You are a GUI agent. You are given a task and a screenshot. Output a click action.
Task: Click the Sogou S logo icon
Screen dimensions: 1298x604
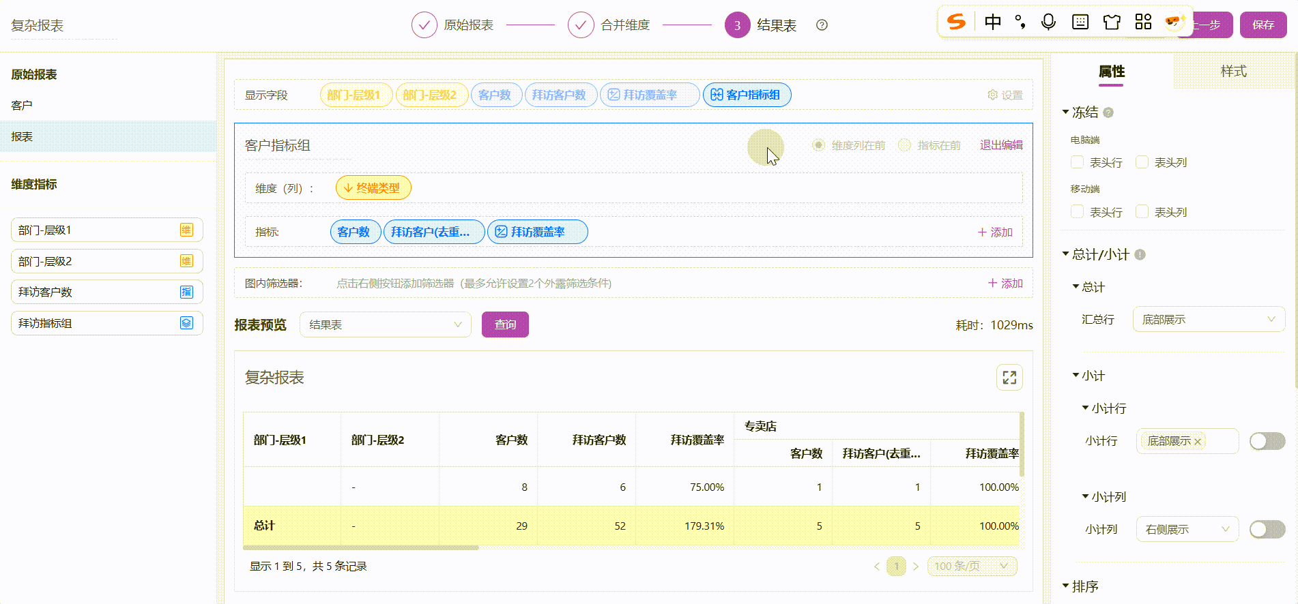[956, 22]
